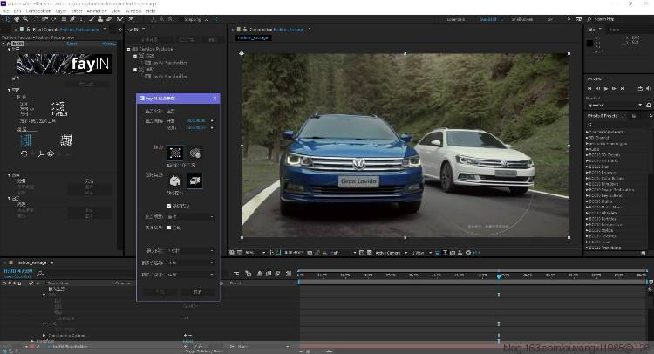Open the Active Camera view dropdown
The width and height of the screenshot is (654, 354).
[390, 252]
